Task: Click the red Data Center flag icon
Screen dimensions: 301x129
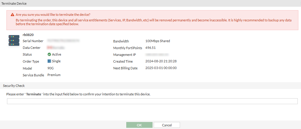Action: coord(49,47)
